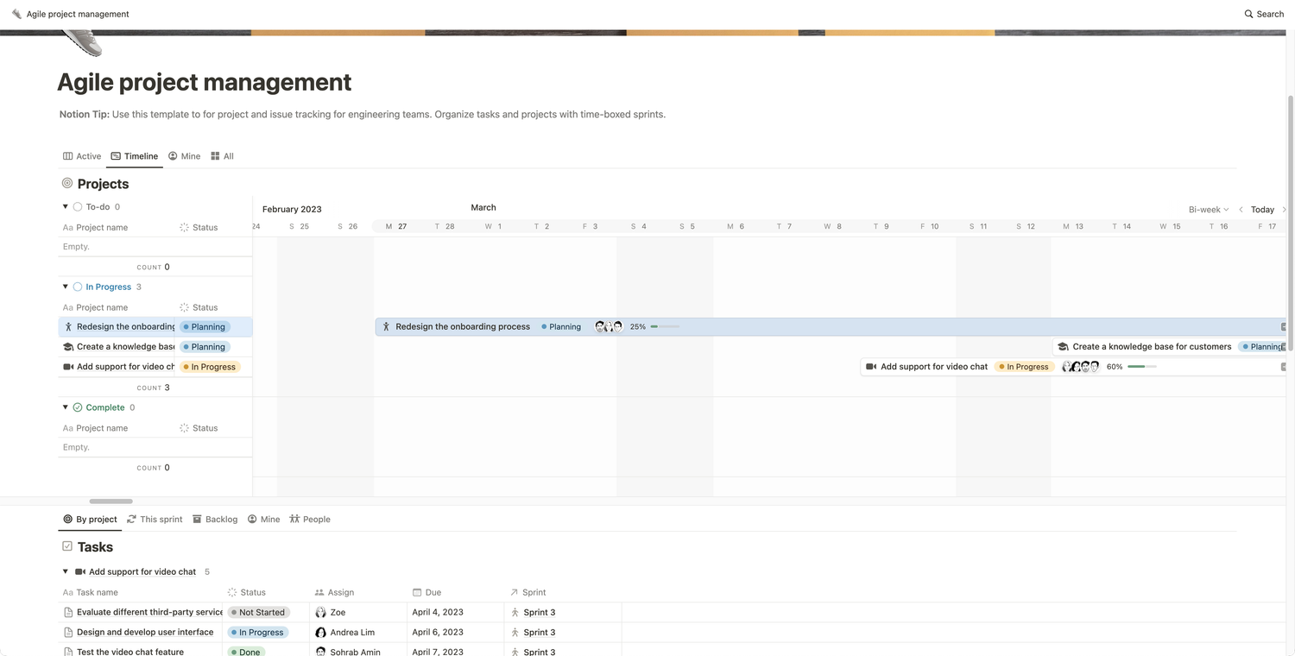Click the 60% progress bar on video chat
This screenshot has width=1295, height=656.
click(1142, 367)
